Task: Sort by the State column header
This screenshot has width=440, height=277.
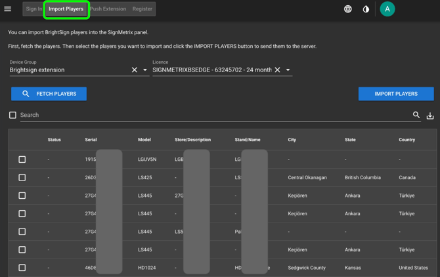Action: tap(350, 140)
